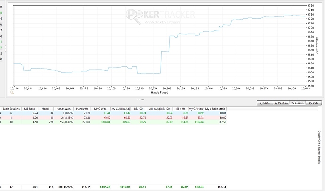Viewport: 325px width, 191px height.
Task: Click the total My C / Hour €38.94
Action: (199, 187)
